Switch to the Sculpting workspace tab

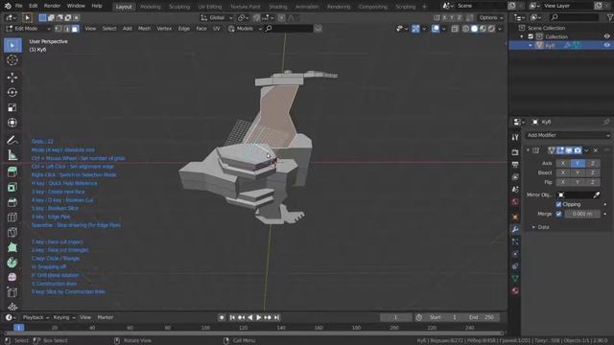pyautogui.click(x=179, y=7)
